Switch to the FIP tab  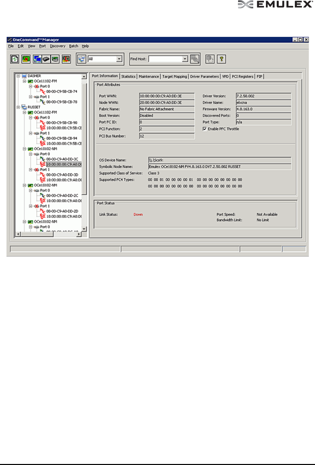[259, 76]
